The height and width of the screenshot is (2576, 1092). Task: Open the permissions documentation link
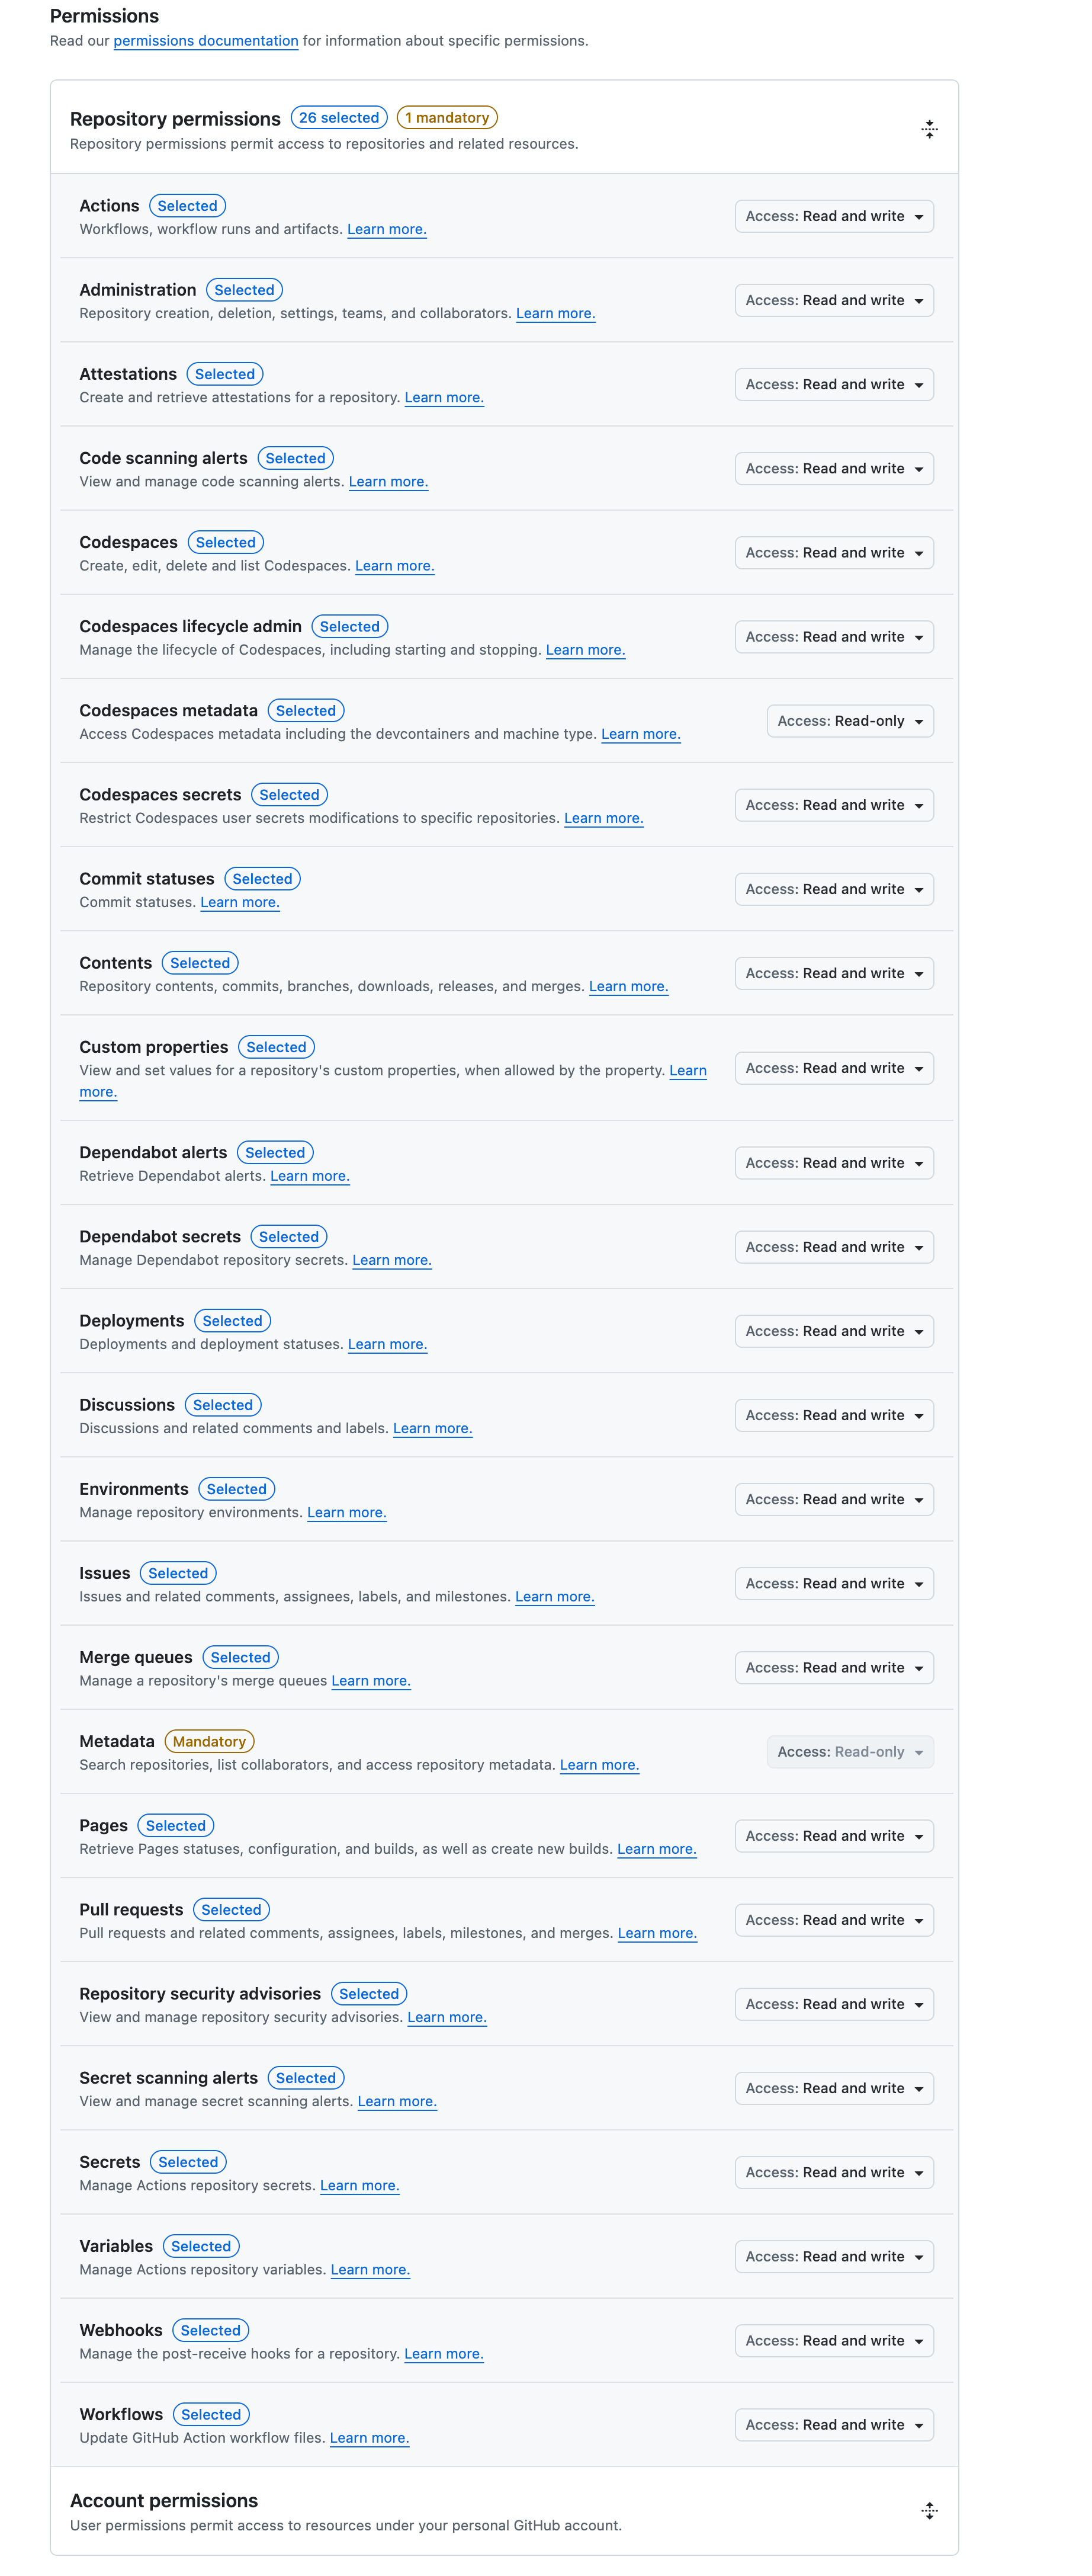(206, 41)
